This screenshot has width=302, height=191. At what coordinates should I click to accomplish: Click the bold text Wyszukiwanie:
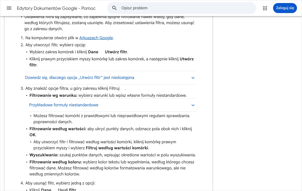44,155
